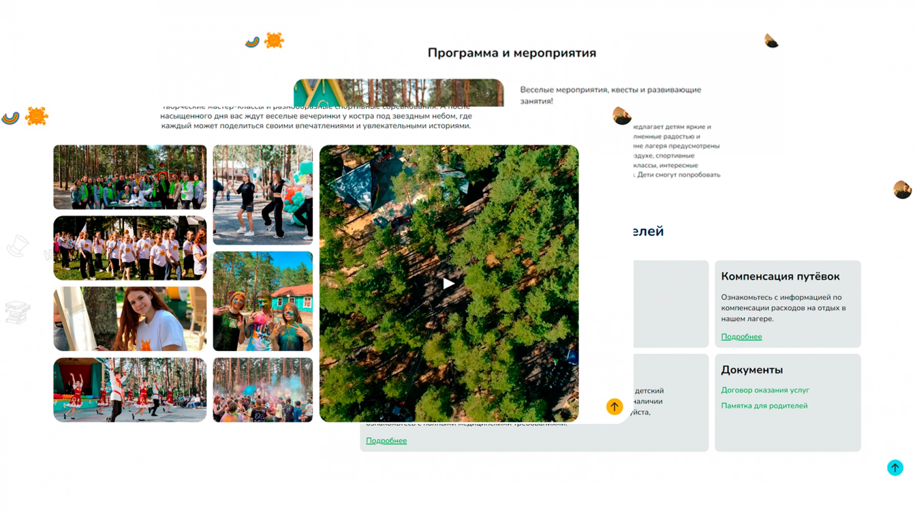Click the rainbow icon beside top sun
Screen dimensions: 915x514
pyautogui.click(x=252, y=42)
